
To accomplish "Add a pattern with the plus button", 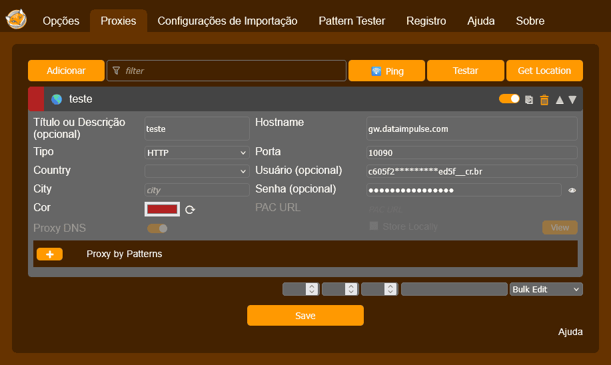I will pyautogui.click(x=49, y=254).
